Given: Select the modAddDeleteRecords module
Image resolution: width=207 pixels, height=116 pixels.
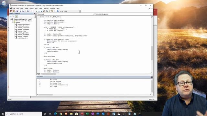Looking at the screenshot, I should coord(24,24).
